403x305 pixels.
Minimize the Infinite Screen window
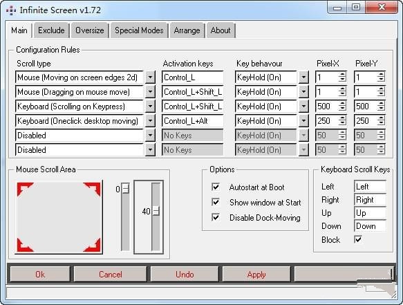tap(337, 7)
